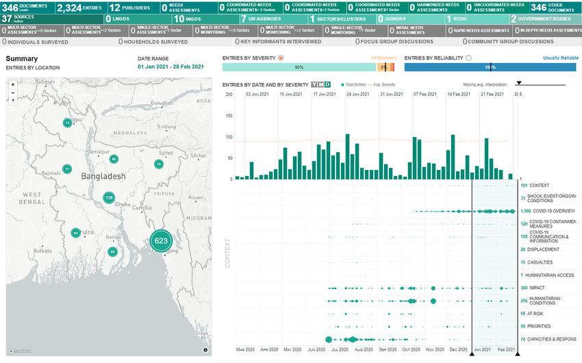The image size is (582, 363).
Task: Select the 68 At Risk row
Action: [x=531, y=314]
